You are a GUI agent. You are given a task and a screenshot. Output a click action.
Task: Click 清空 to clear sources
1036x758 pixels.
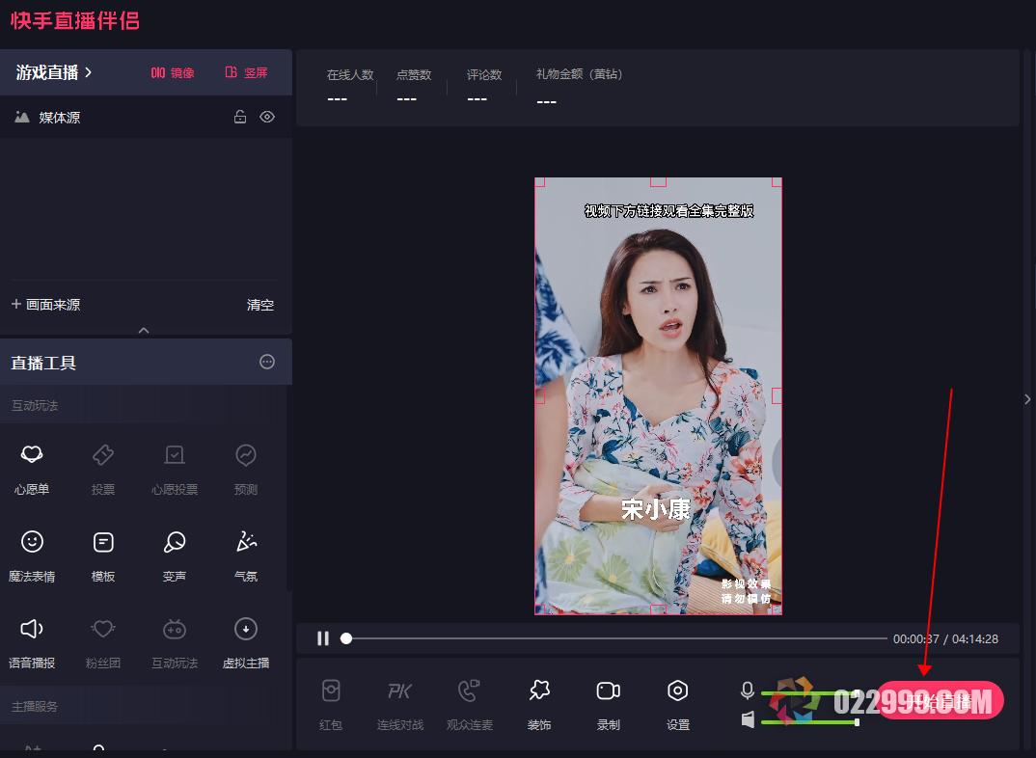(x=260, y=305)
